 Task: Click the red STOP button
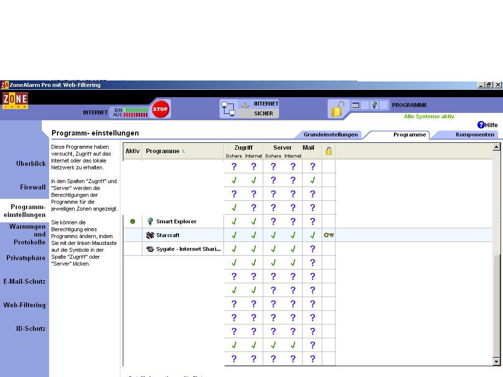click(x=161, y=109)
